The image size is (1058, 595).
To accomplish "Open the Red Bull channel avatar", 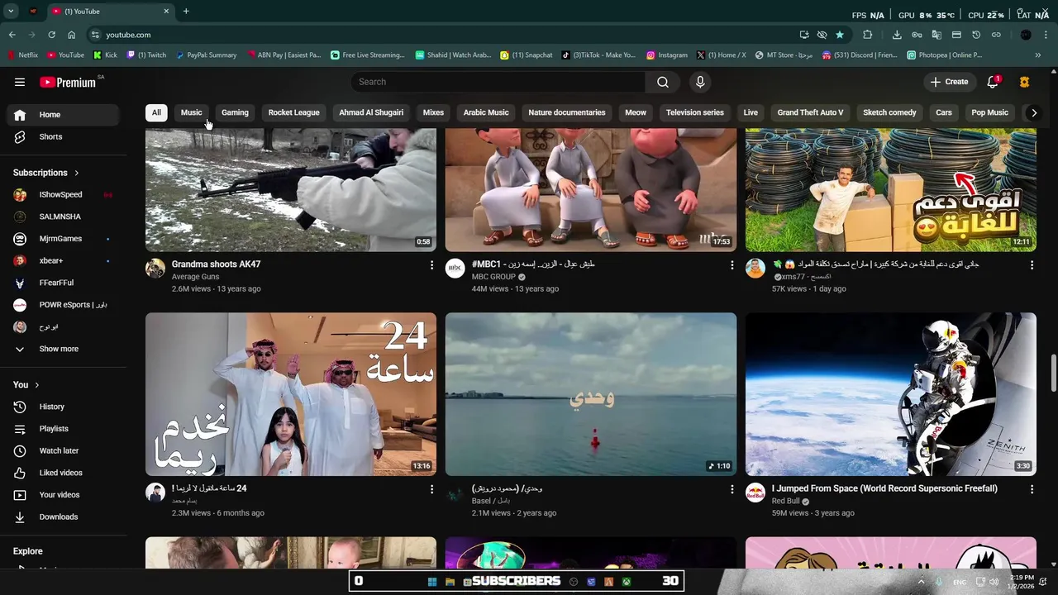I will pyautogui.click(x=755, y=493).
